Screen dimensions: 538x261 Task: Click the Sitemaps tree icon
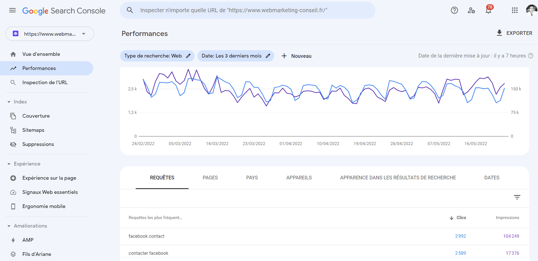coord(13,130)
